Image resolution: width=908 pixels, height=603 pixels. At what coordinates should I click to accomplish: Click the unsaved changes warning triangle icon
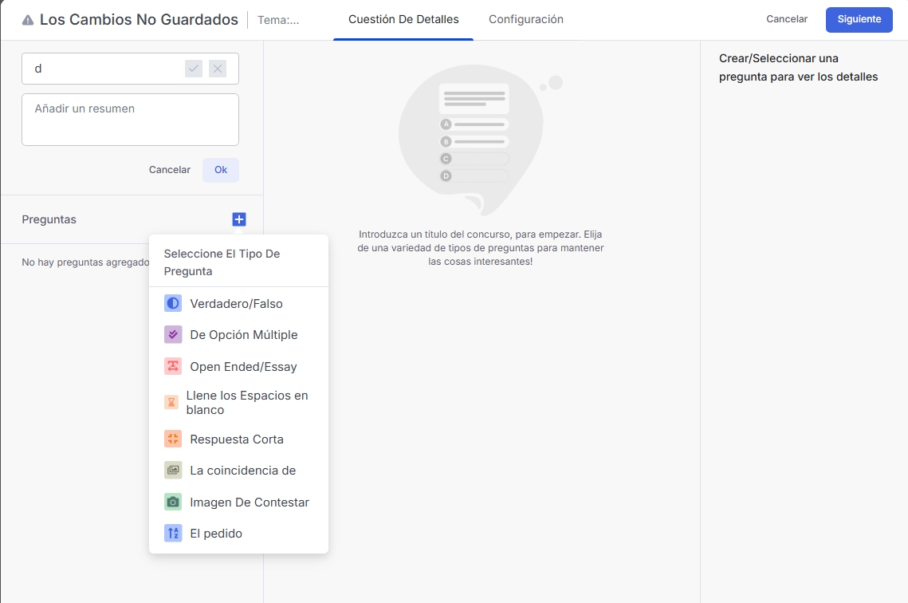tap(27, 20)
